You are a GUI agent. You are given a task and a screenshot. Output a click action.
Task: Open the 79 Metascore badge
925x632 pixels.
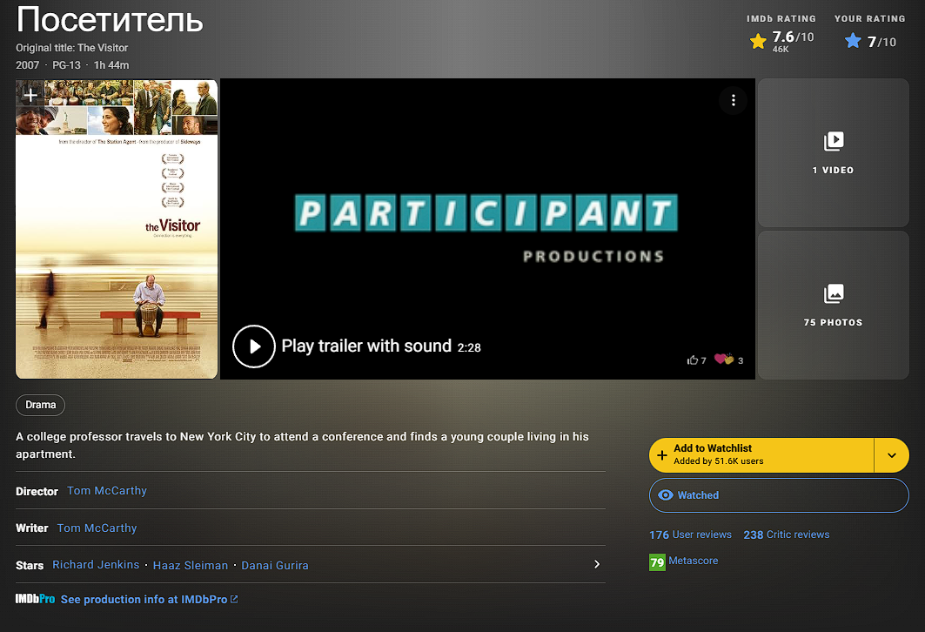[x=657, y=561]
